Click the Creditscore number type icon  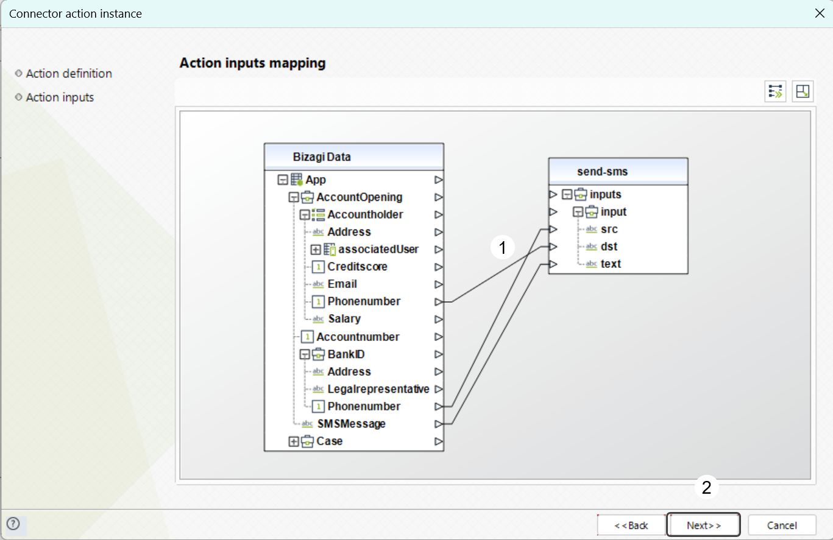318,267
